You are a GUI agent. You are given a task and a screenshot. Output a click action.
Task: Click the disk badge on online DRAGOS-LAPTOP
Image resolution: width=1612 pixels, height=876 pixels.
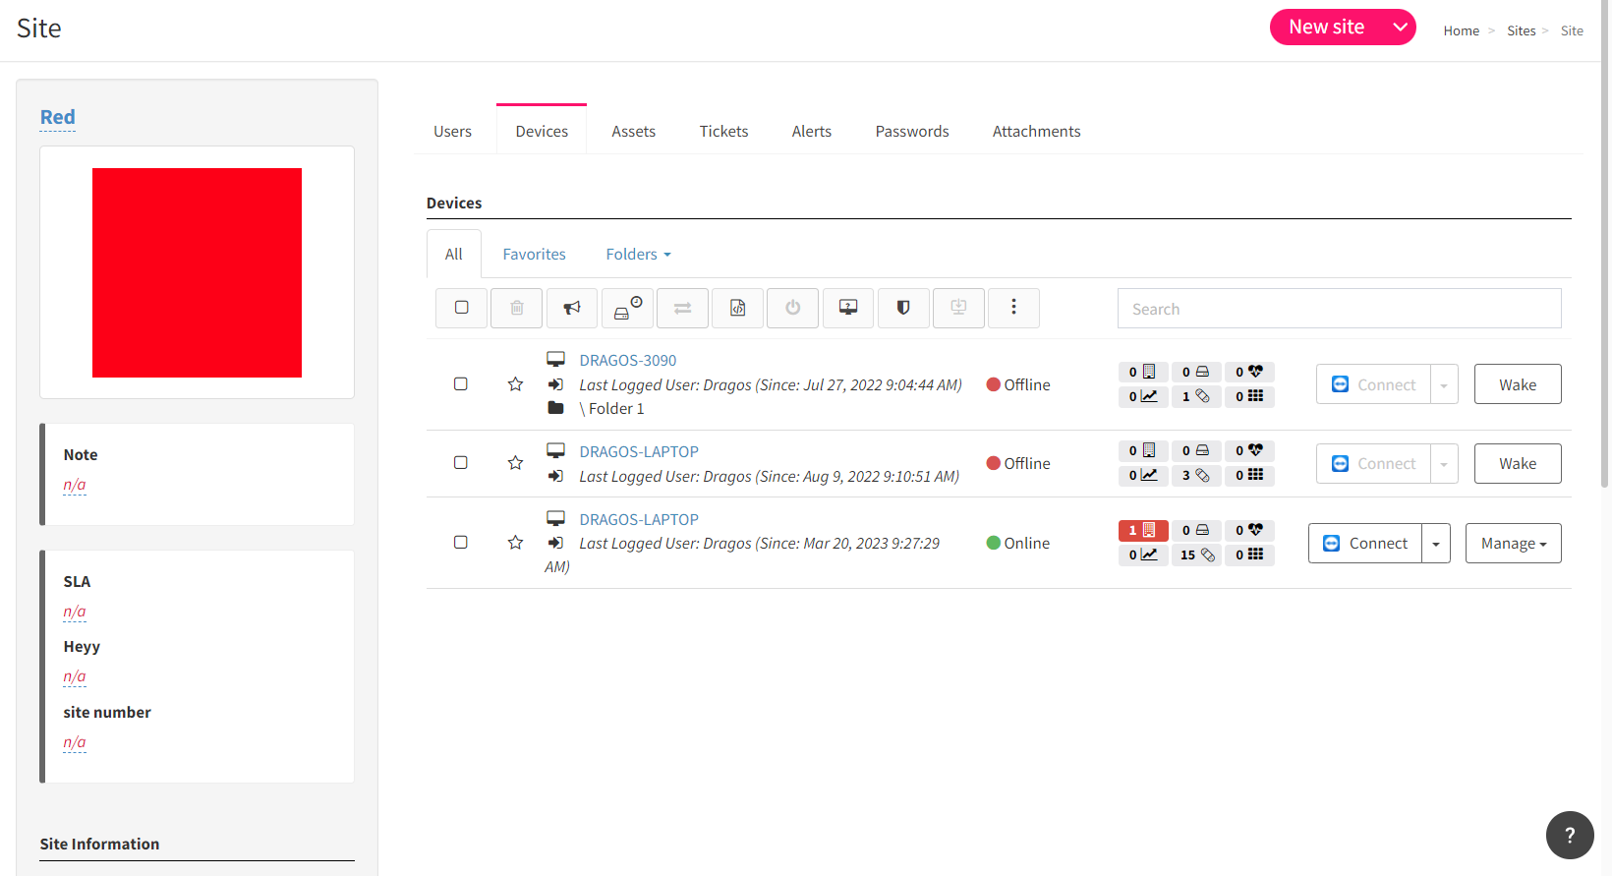click(x=1196, y=531)
